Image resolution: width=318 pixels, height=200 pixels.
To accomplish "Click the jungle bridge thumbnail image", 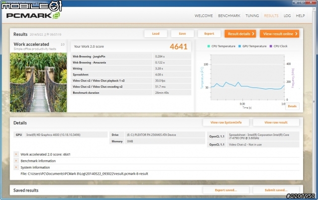I will (38, 82).
